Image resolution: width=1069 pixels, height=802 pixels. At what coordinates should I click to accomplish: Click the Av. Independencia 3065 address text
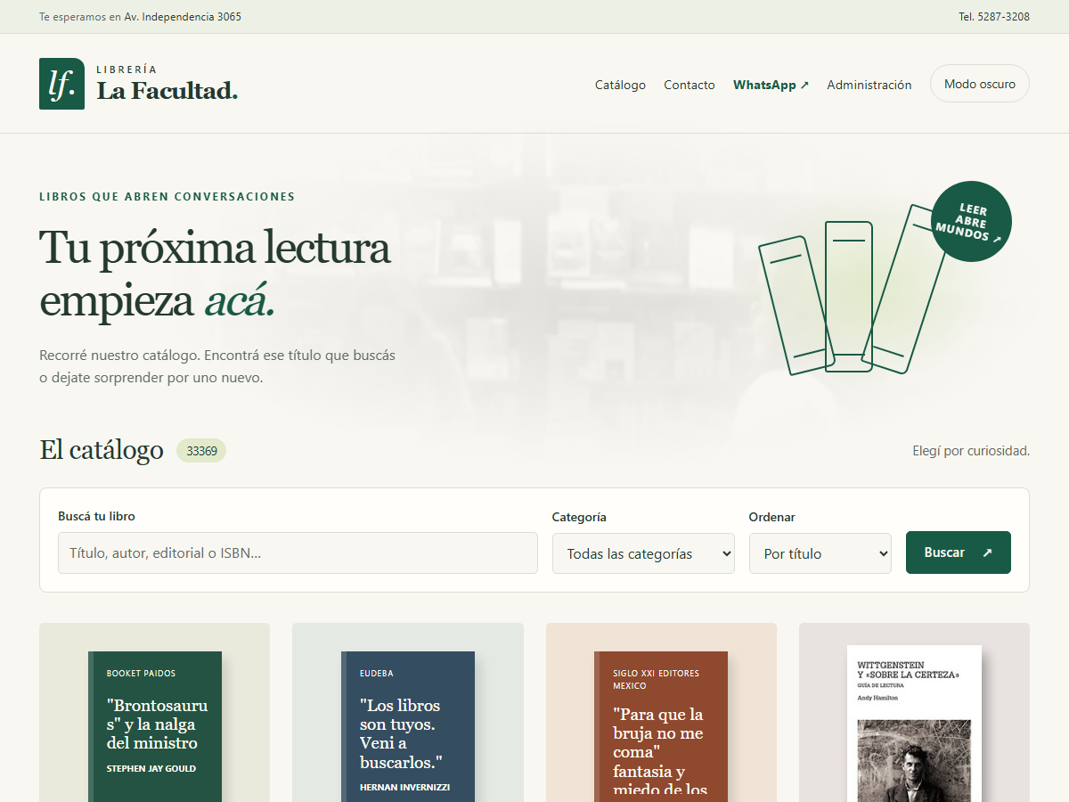click(183, 17)
